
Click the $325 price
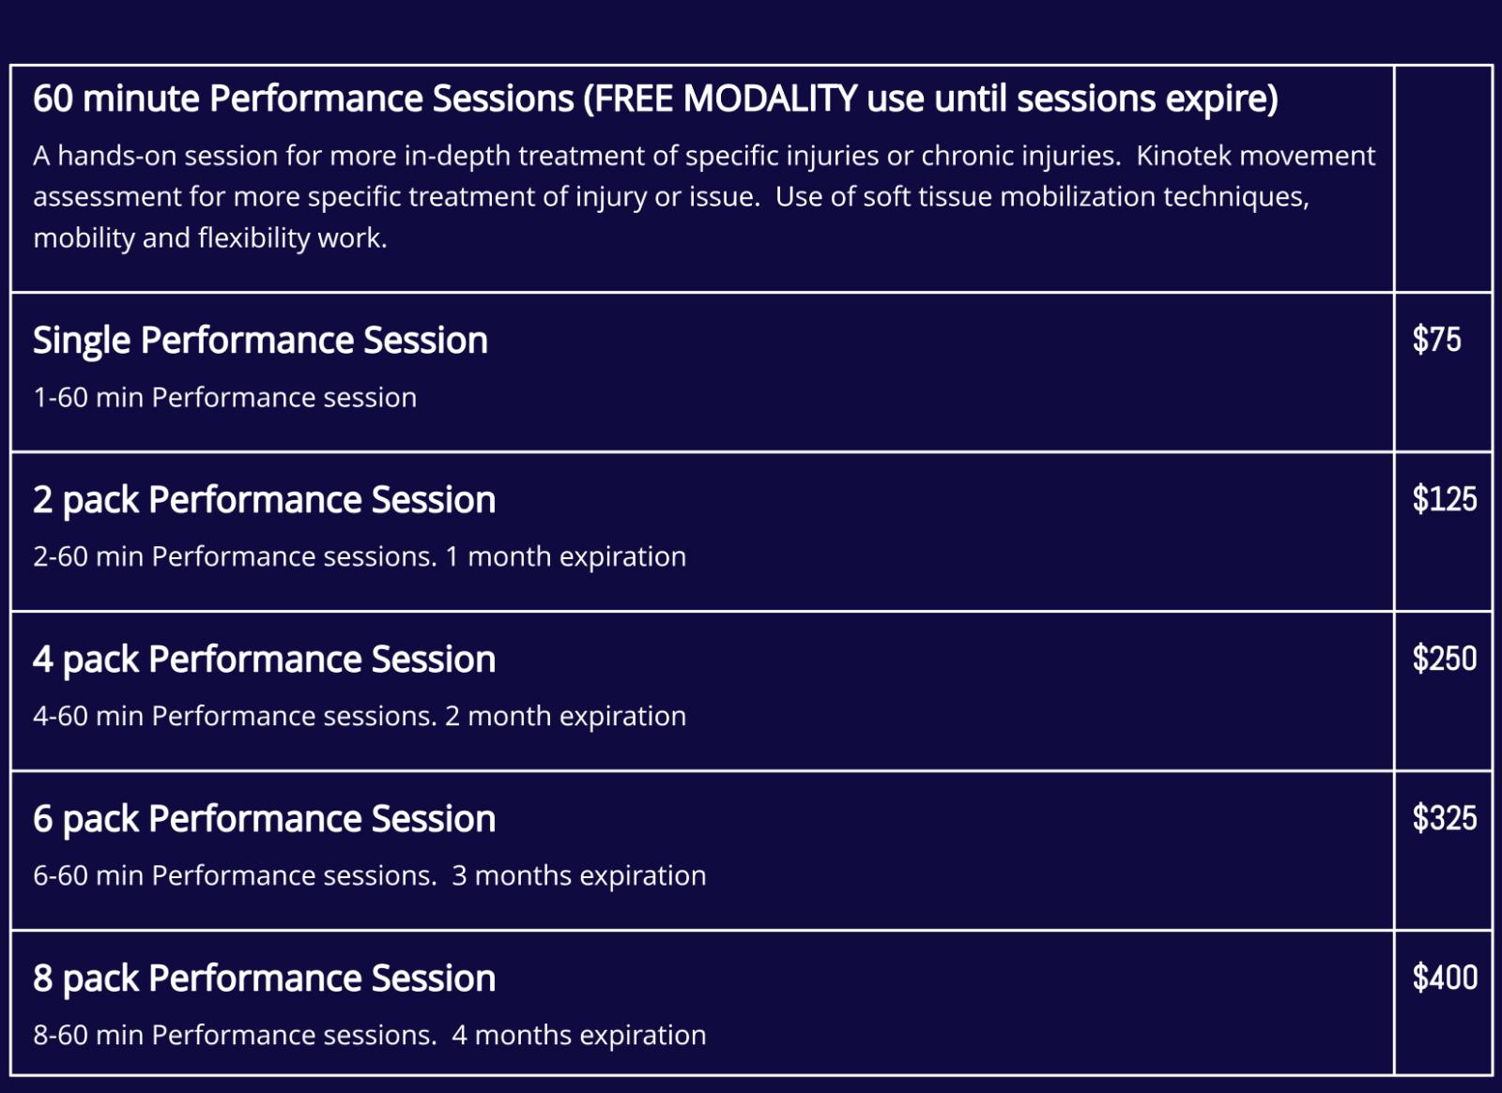(x=1444, y=818)
